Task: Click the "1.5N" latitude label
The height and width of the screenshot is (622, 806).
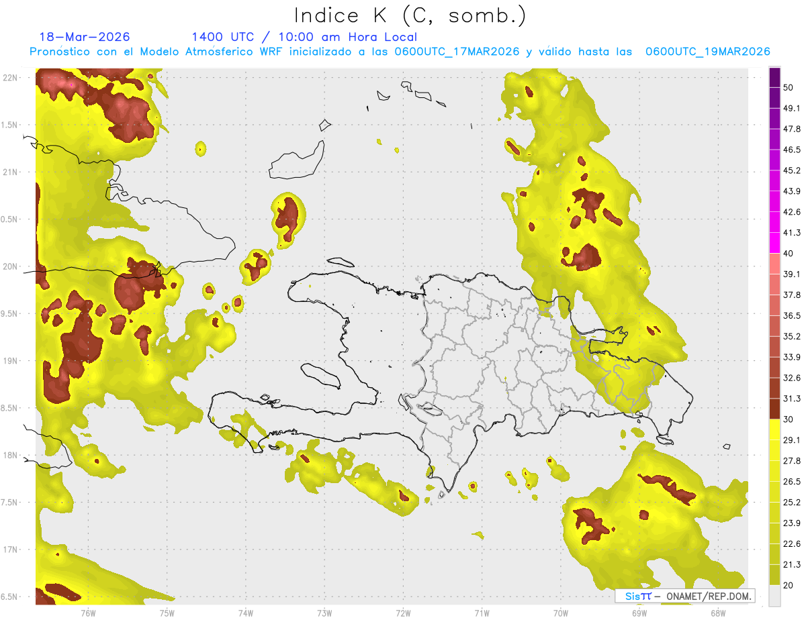Action: [9, 125]
